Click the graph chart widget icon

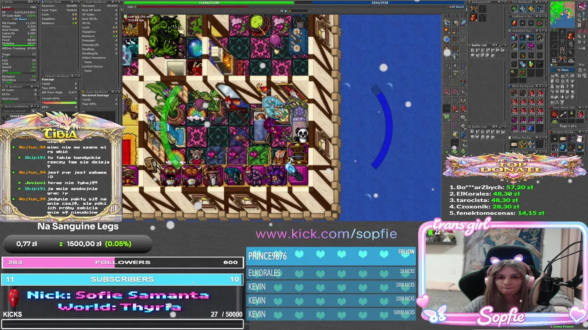click(567, 97)
